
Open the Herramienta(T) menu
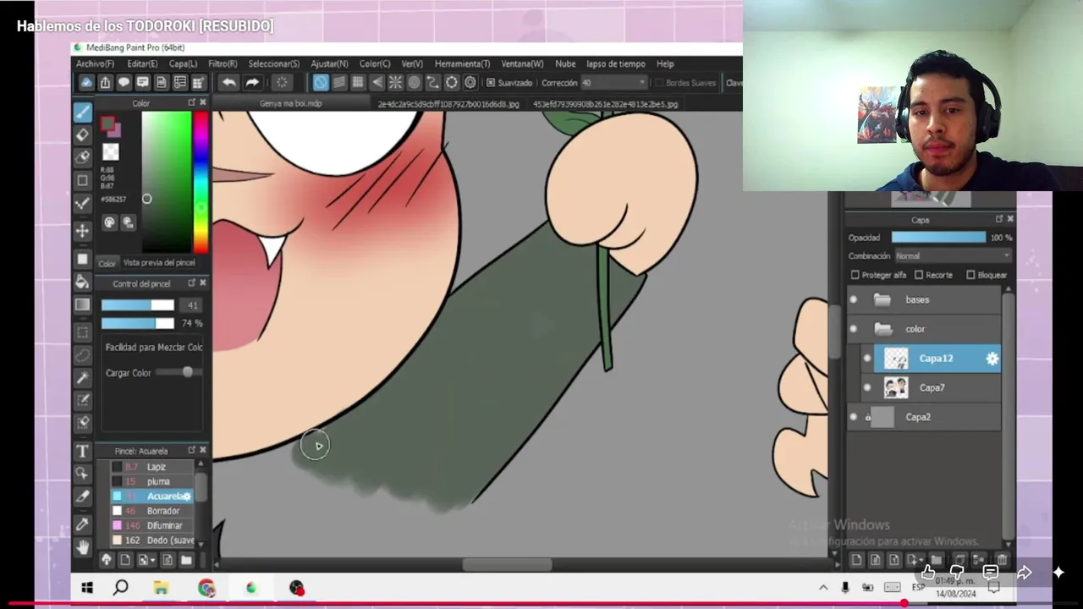(462, 64)
